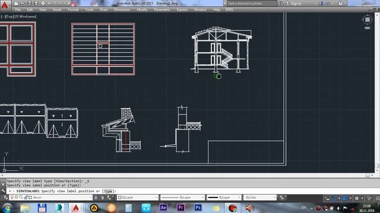Open the Modify menu
380x213 pixels.
(x=142, y=9)
